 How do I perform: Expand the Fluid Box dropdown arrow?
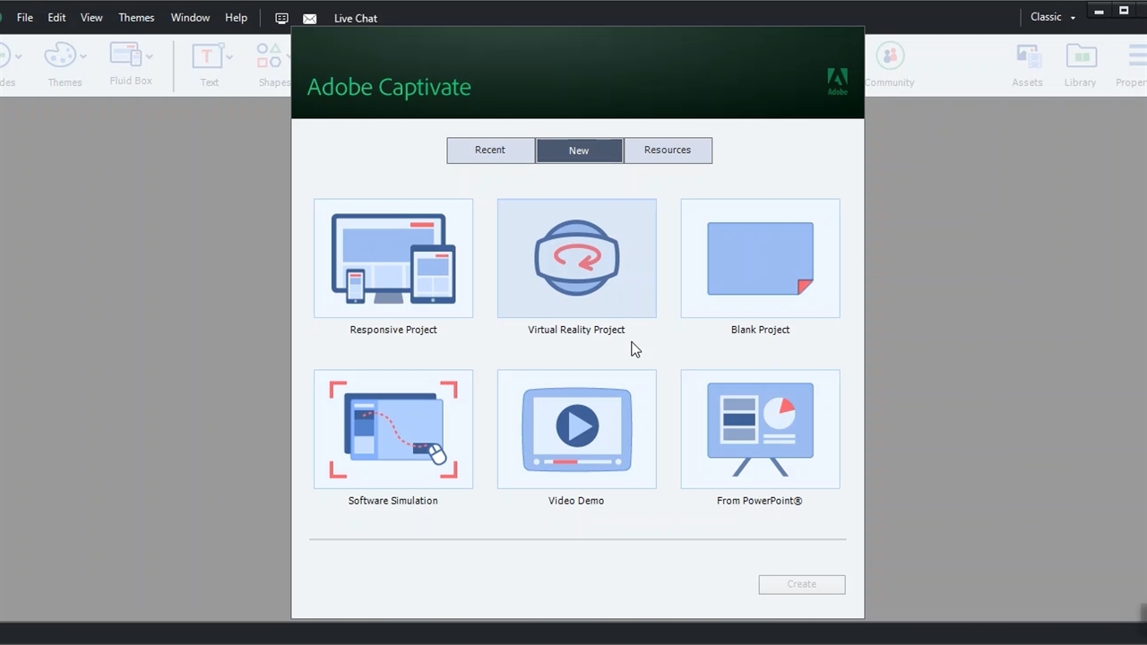[149, 56]
